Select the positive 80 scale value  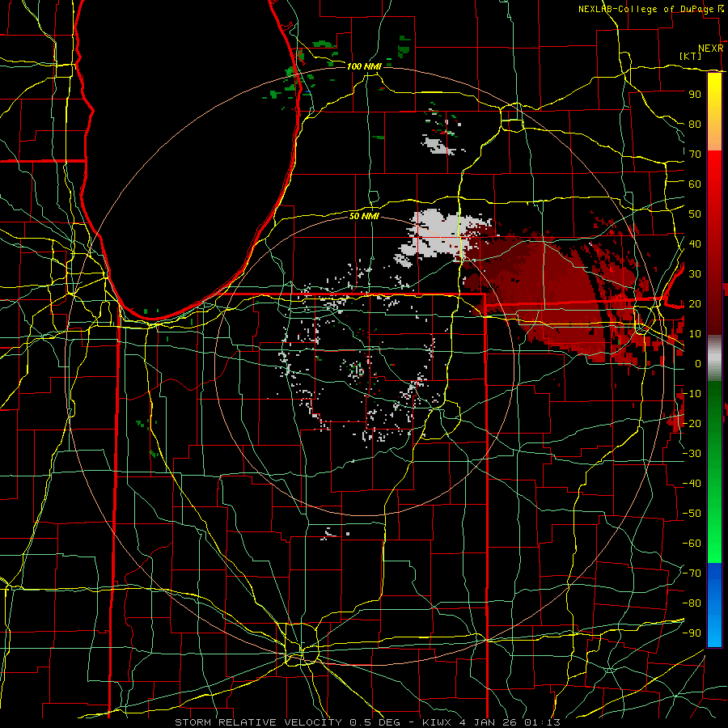pyautogui.click(x=695, y=124)
